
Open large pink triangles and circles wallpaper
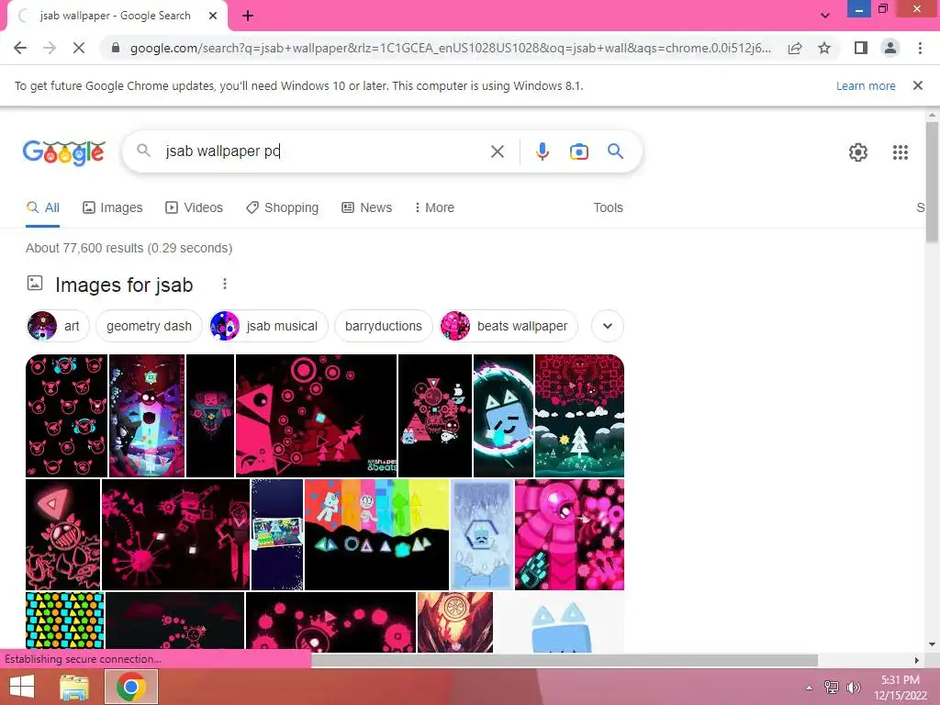coord(316,416)
